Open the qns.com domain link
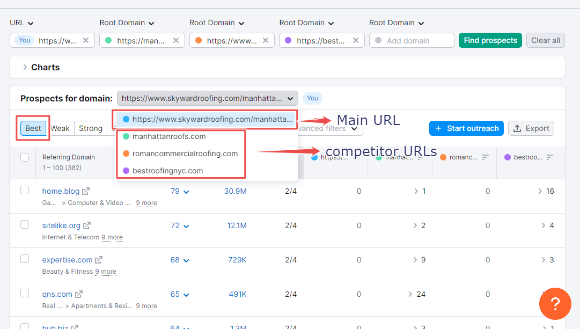 (x=57, y=294)
